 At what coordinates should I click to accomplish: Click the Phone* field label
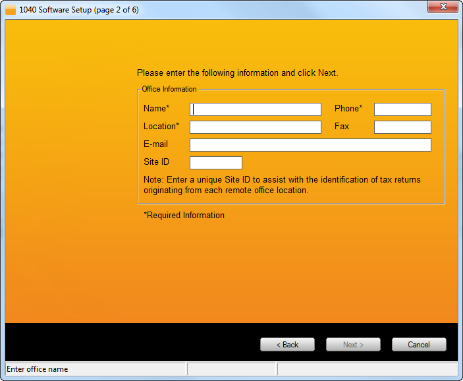(348, 109)
